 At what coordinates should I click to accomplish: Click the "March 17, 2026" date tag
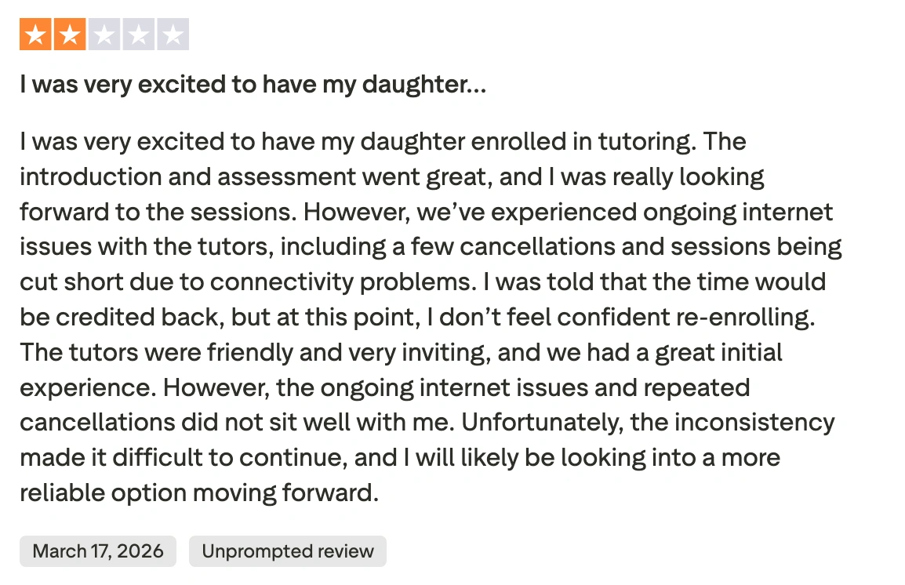(x=97, y=551)
